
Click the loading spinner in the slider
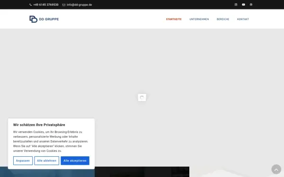tap(142, 97)
